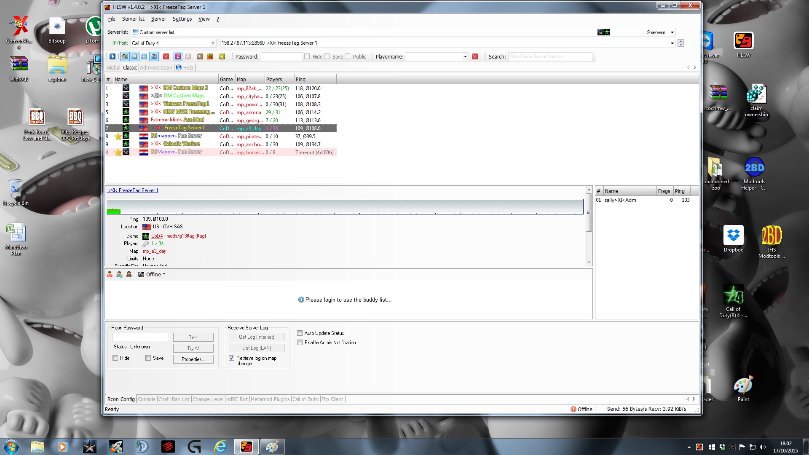The height and width of the screenshot is (455, 809).
Task: Click the Properties... button
Action: (193, 359)
